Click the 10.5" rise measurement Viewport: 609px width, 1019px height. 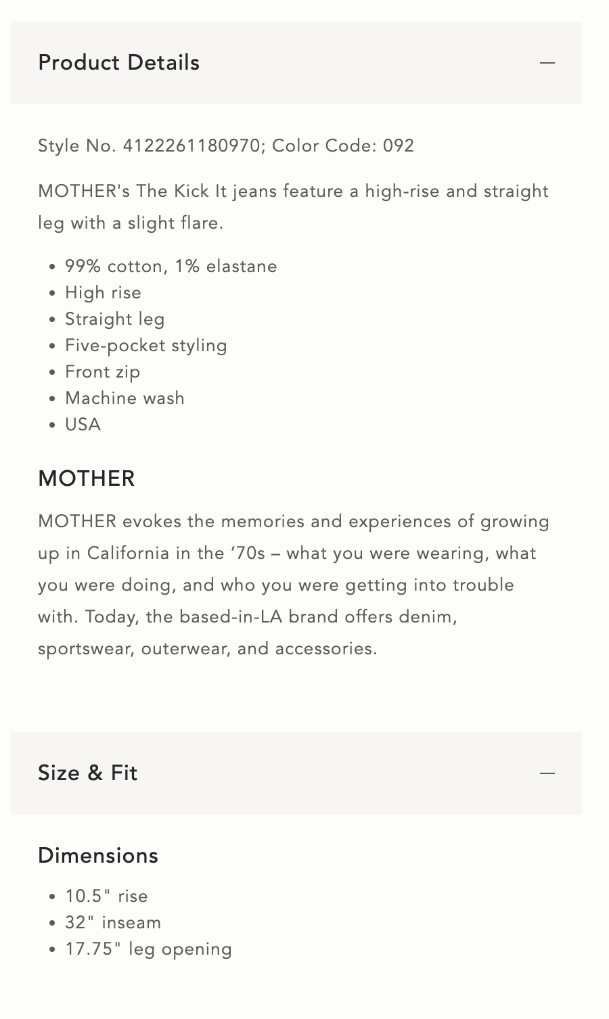coord(106,897)
